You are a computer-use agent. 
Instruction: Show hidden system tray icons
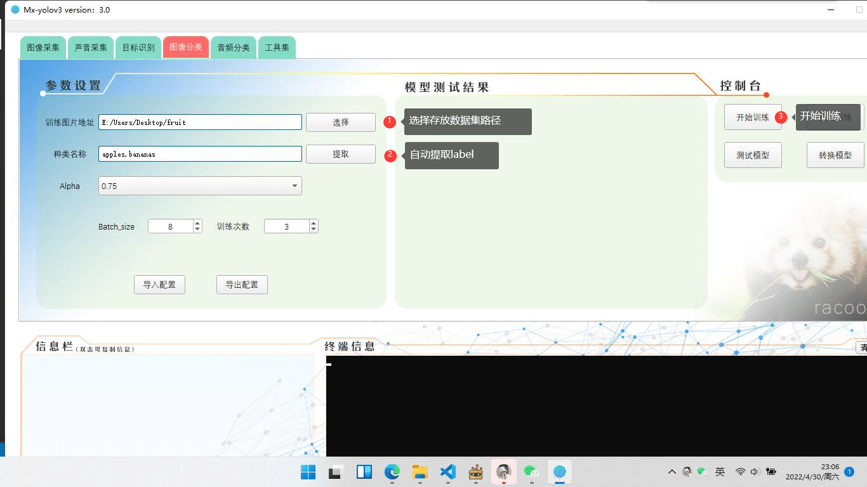(672, 472)
